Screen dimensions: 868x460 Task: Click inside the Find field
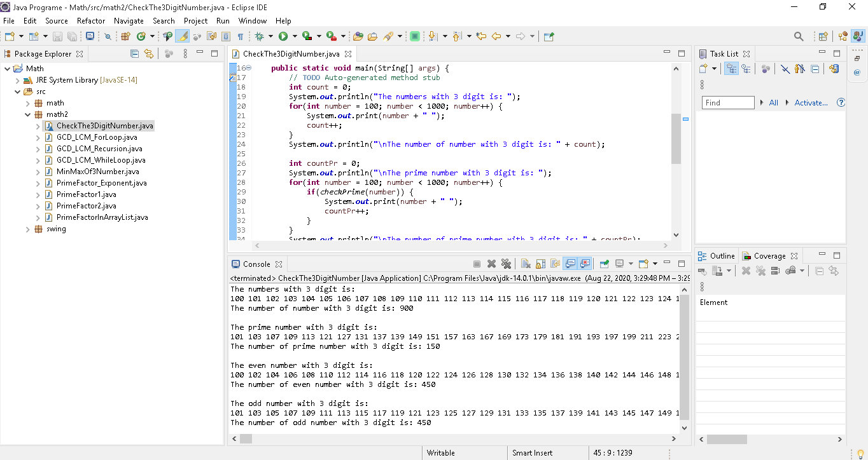tap(727, 102)
